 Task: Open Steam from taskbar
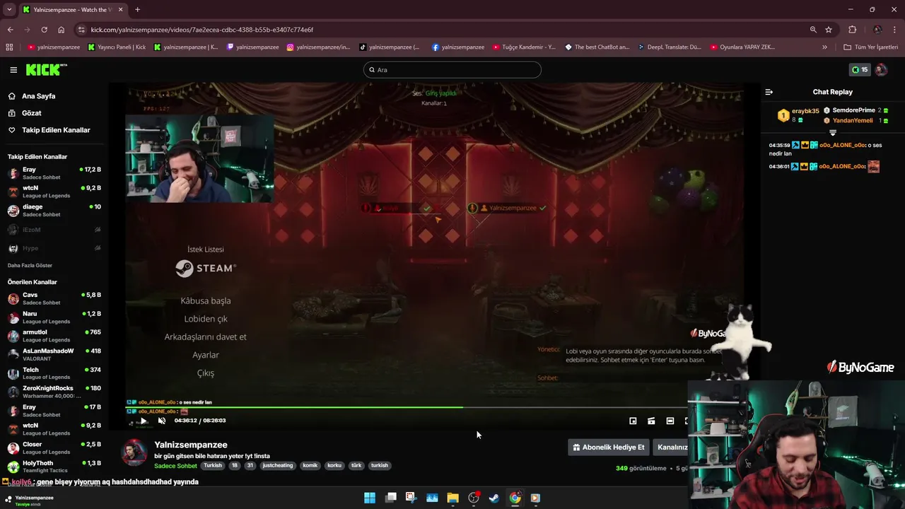tap(494, 498)
